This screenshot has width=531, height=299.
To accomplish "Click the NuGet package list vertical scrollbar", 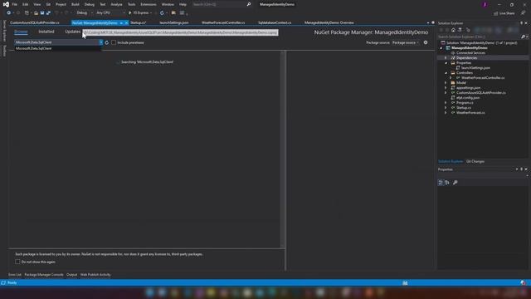I will 282,149.
